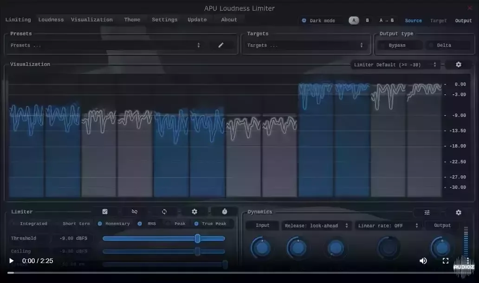The image size is (479, 283).
Task: Click the Dynamics Output button
Action: 442,225
